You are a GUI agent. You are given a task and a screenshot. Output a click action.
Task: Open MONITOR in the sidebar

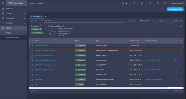pyautogui.click(x=13, y=9)
